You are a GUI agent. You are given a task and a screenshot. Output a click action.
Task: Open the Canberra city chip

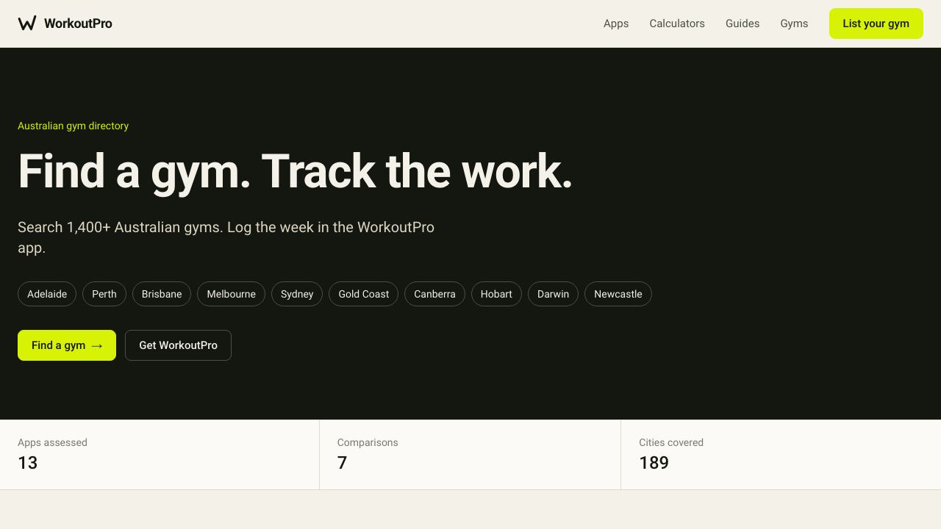pyautogui.click(x=434, y=294)
